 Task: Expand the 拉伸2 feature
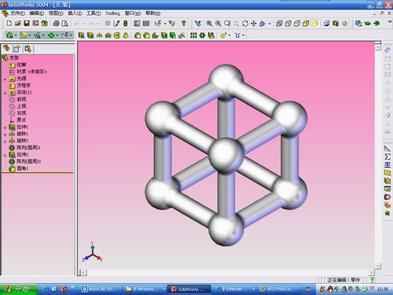[5, 155]
